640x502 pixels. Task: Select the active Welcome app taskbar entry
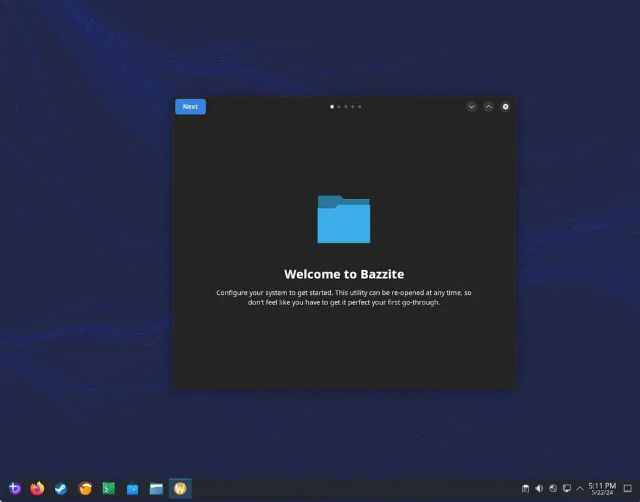[x=180, y=488]
